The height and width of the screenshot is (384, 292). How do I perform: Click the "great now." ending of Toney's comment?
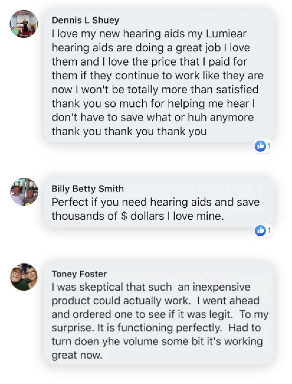pyautogui.click(x=77, y=355)
